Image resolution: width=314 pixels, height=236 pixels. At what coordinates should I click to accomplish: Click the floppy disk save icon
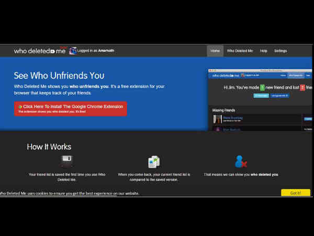coord(66,162)
